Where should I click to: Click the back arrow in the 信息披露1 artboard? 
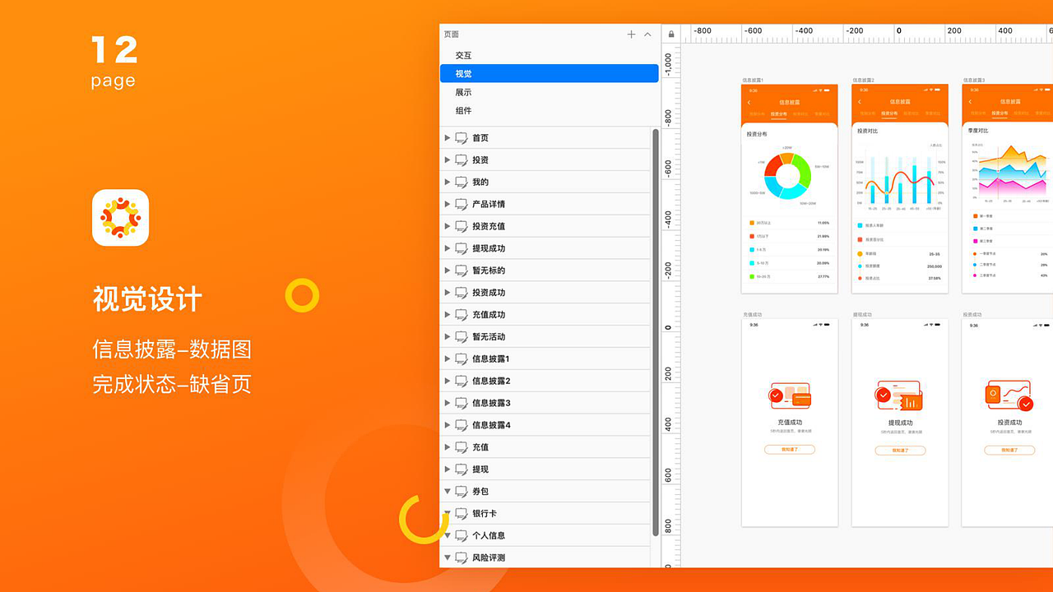pyautogui.click(x=749, y=103)
